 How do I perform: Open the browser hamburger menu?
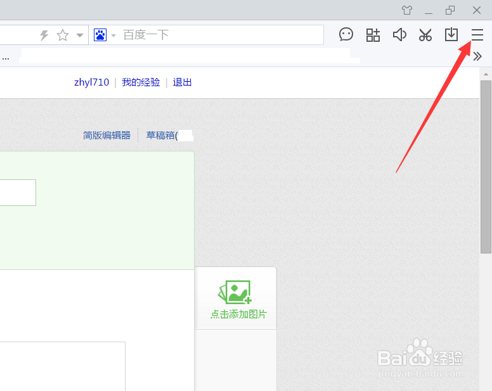click(x=477, y=35)
